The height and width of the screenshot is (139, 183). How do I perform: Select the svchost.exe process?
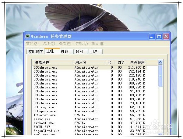[x=89, y=123]
